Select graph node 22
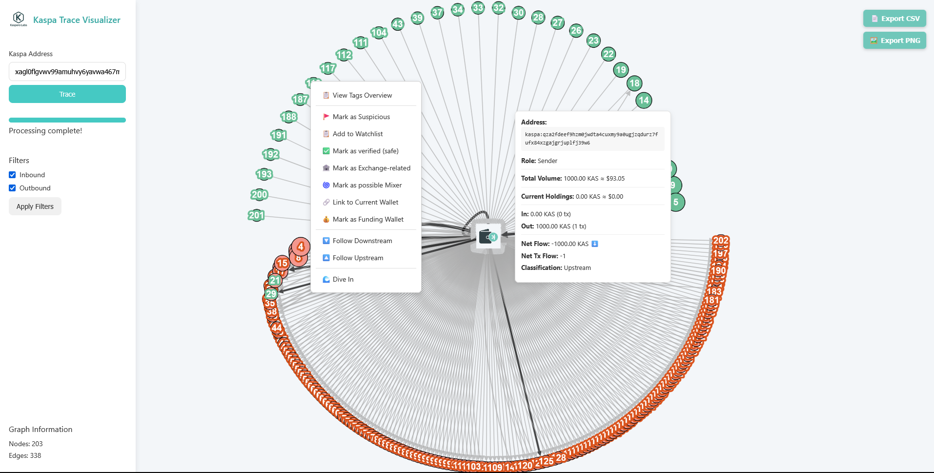The height and width of the screenshot is (473, 934). (x=609, y=54)
